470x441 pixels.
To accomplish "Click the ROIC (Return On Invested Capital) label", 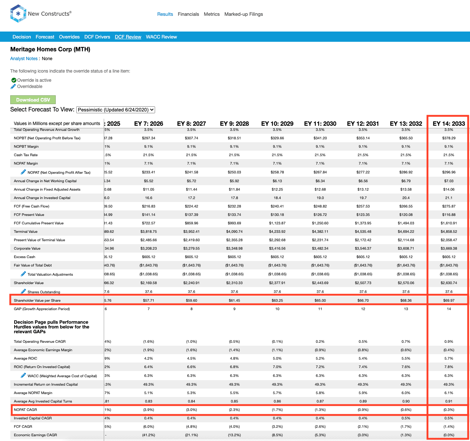I will [42, 367].
